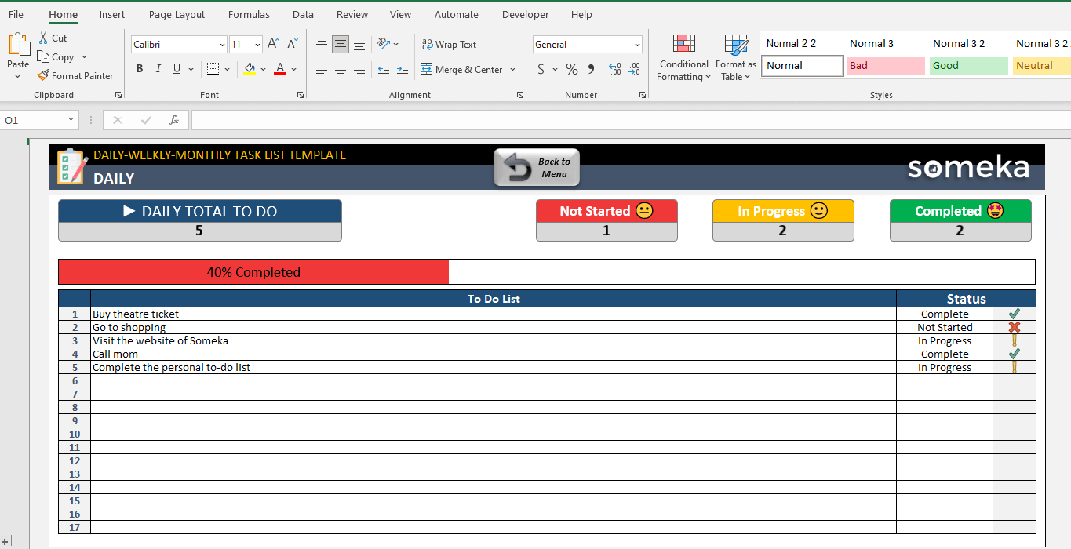Click the Format as Table icon
The width and height of the screenshot is (1071, 549).
[x=735, y=57]
